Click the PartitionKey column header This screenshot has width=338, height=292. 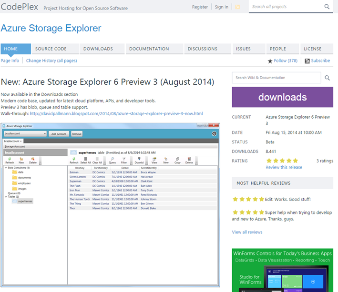click(x=101, y=168)
